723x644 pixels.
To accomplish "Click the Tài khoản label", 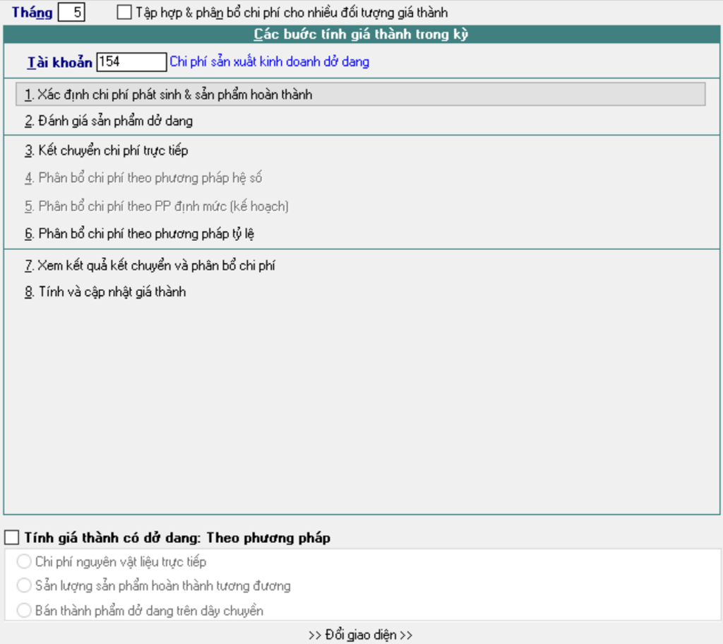I will [x=60, y=62].
